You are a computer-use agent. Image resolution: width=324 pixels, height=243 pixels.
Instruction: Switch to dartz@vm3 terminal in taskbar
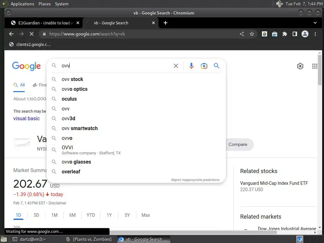coord(29,239)
